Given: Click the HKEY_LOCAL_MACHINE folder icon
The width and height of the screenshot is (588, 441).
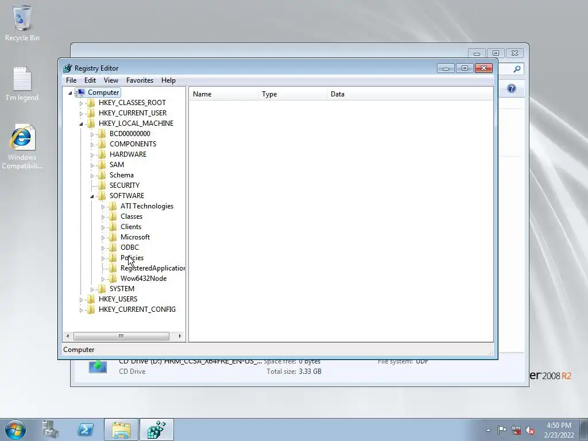Looking at the screenshot, I should [x=91, y=123].
